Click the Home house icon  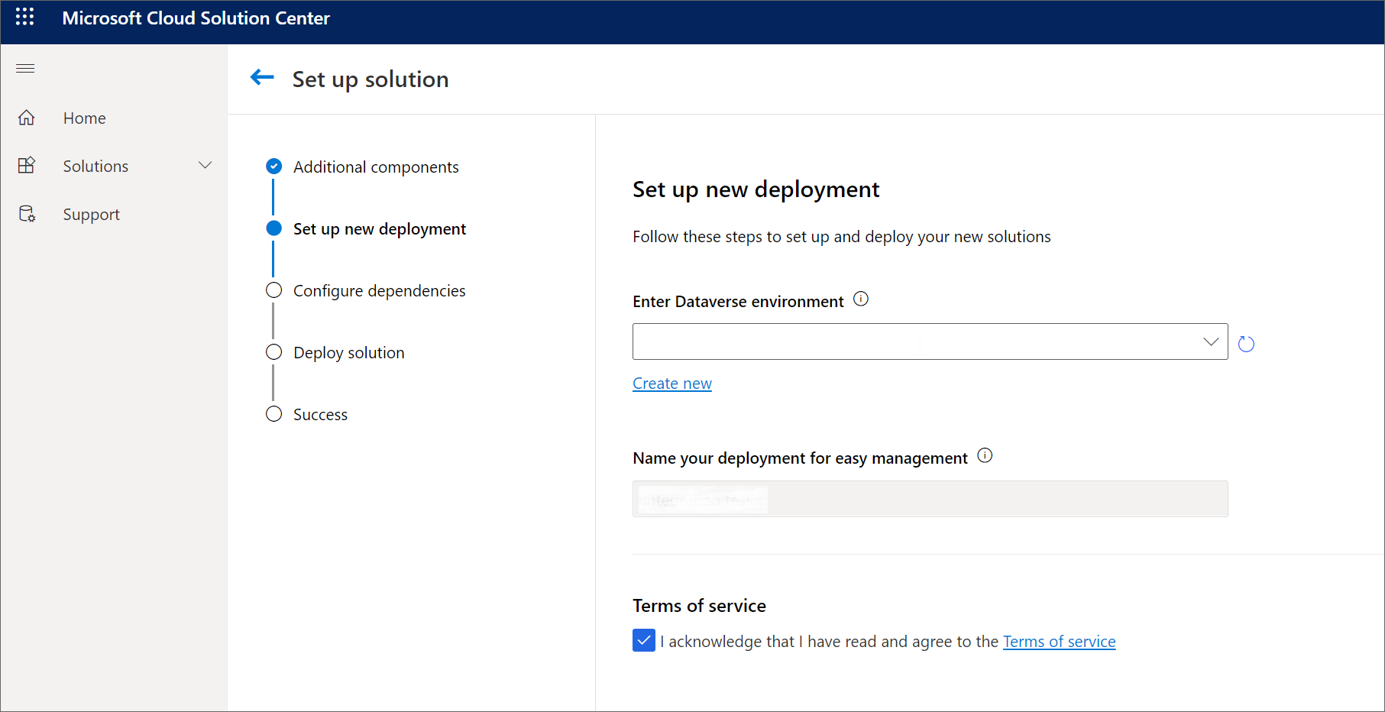pyautogui.click(x=27, y=118)
